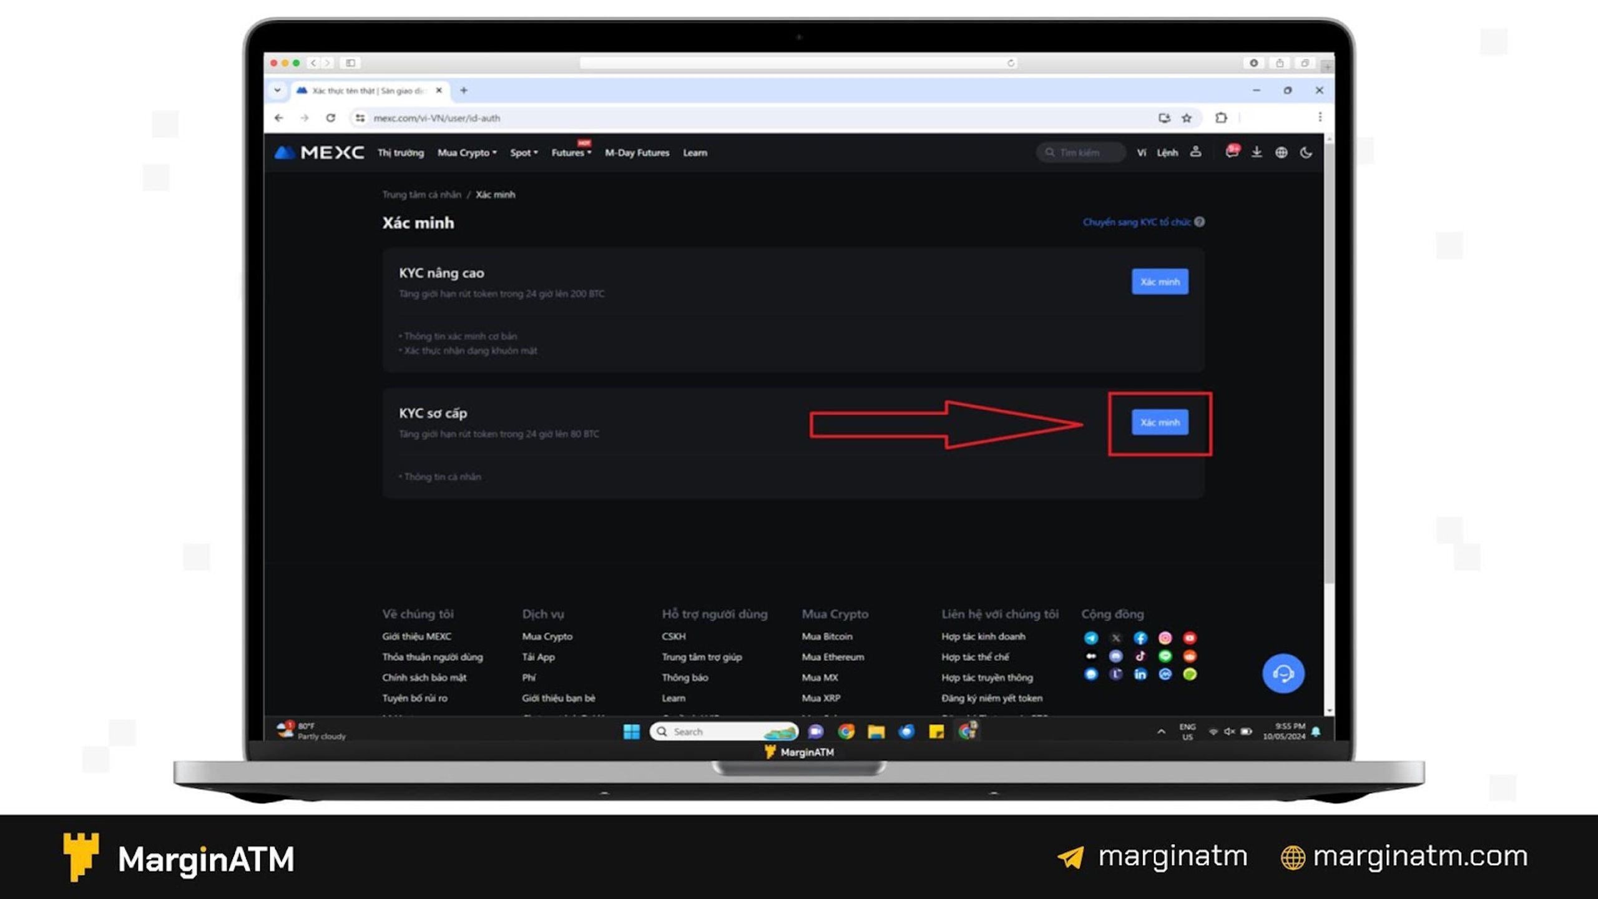1598x899 pixels.
Task: Expand the Futures dropdown menu
Action: [571, 153]
